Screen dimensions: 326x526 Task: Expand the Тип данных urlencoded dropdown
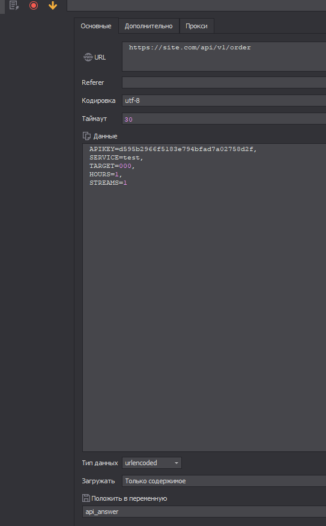[x=152, y=463]
